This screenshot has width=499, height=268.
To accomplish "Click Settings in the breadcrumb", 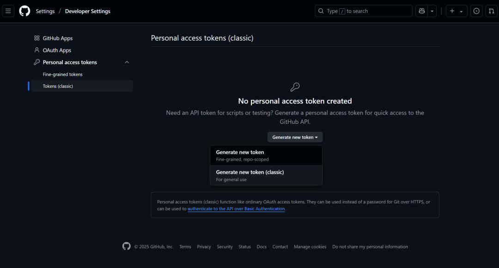I will coord(45,11).
